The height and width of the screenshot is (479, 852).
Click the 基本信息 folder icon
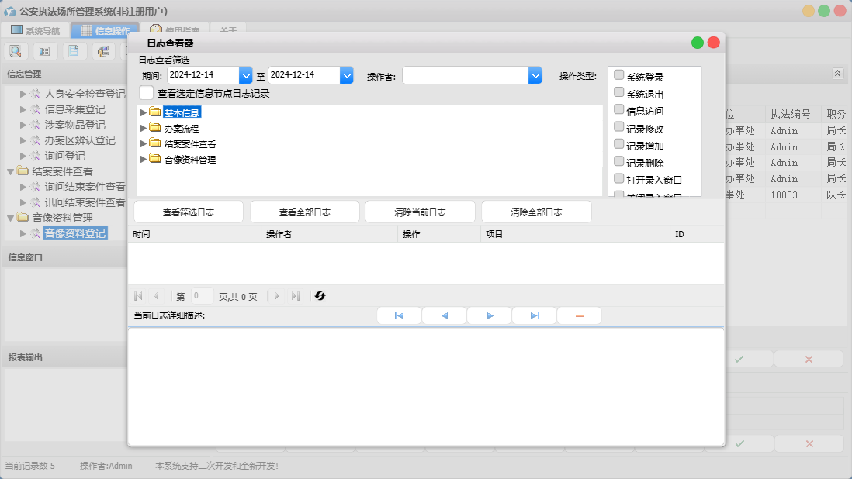pos(155,112)
